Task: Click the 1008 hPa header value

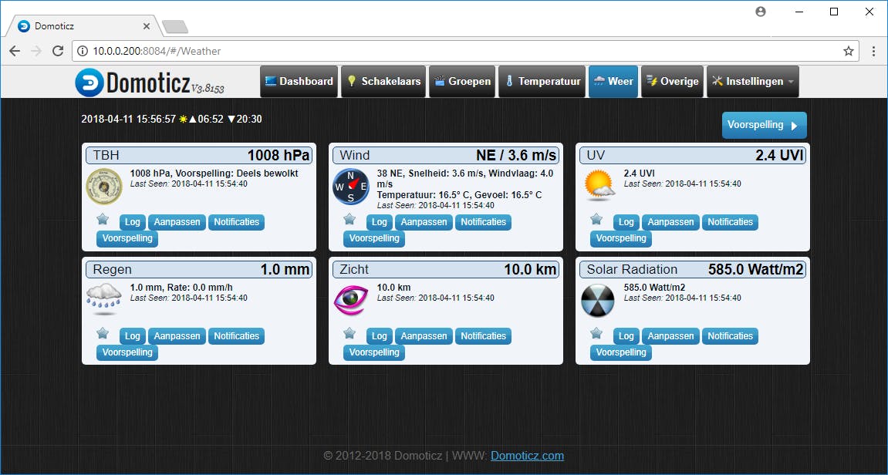Action: [x=279, y=155]
